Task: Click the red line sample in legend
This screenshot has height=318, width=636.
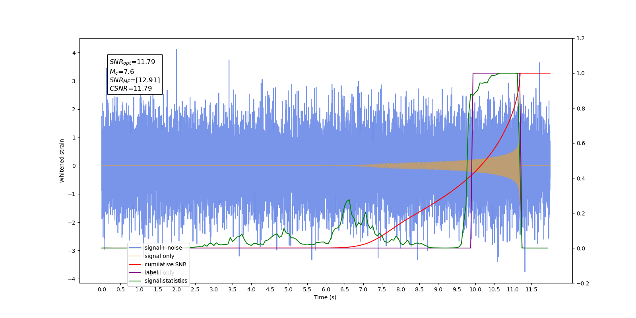Action: pos(135,264)
